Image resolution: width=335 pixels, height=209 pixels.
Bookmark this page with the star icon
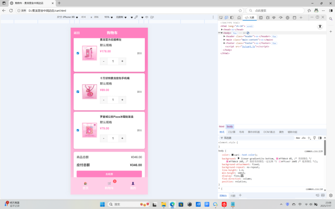(240, 10)
